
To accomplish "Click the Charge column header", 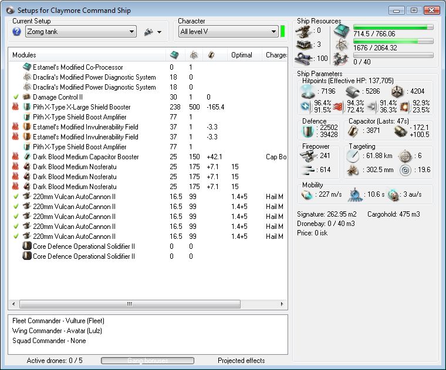I will click(276, 55).
